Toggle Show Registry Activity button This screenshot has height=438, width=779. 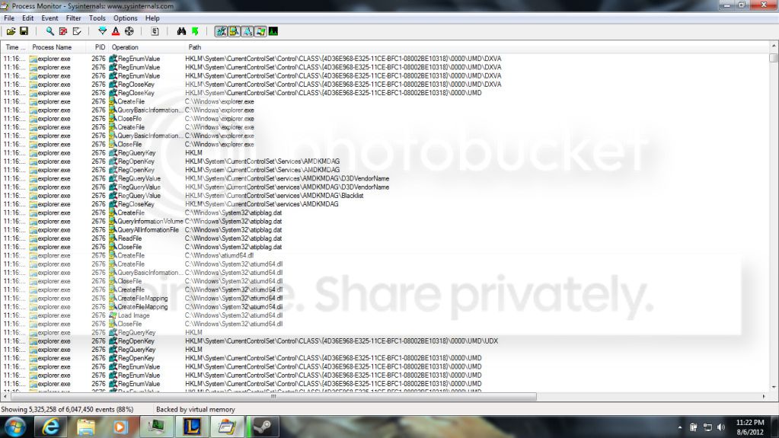click(221, 31)
